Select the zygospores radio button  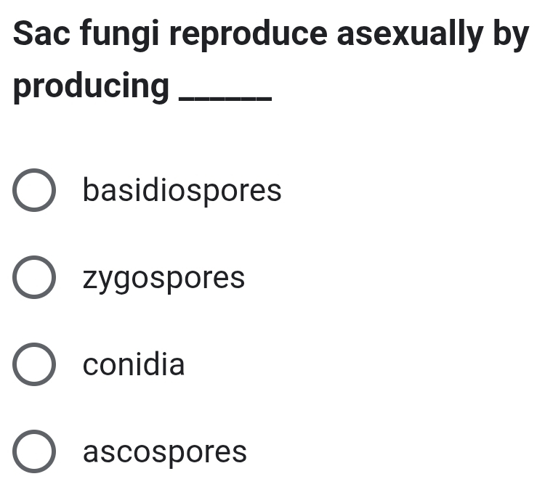pyautogui.click(x=34, y=277)
